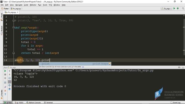
Task: Open the Project tool window sidebar button
Action: point(2,17)
